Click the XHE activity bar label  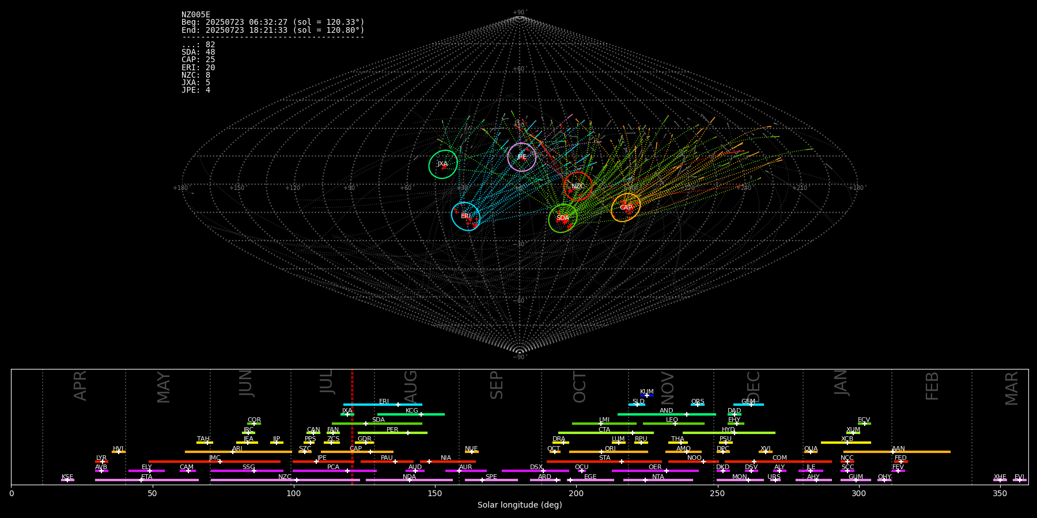click(1000, 477)
